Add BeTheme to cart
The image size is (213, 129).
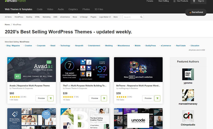[x=157, y=98]
